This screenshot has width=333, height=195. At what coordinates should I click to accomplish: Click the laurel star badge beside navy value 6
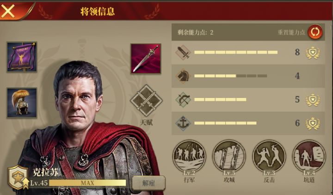point(313,123)
